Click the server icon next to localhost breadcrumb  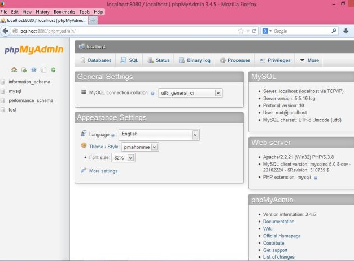coord(81,47)
